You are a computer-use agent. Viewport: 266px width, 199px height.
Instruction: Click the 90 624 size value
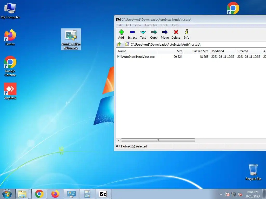click(178, 57)
